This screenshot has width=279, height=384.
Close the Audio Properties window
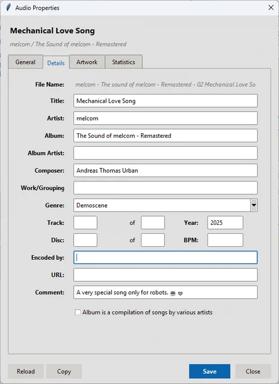pyautogui.click(x=271, y=7)
